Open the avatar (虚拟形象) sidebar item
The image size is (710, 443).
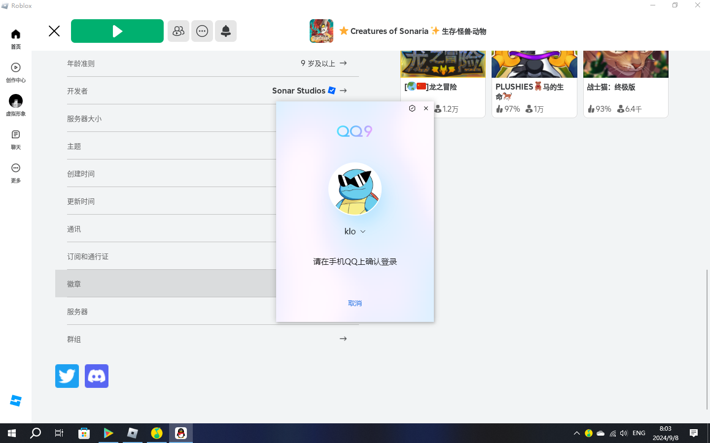(x=16, y=105)
